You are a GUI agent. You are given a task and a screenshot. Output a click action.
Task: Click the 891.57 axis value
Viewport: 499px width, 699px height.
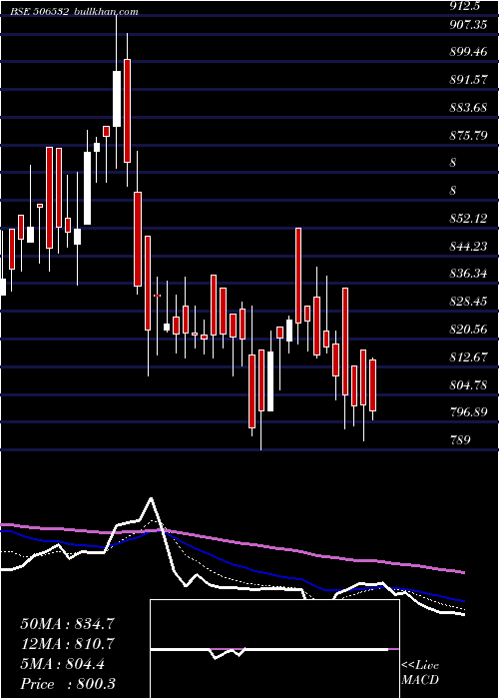[469, 80]
